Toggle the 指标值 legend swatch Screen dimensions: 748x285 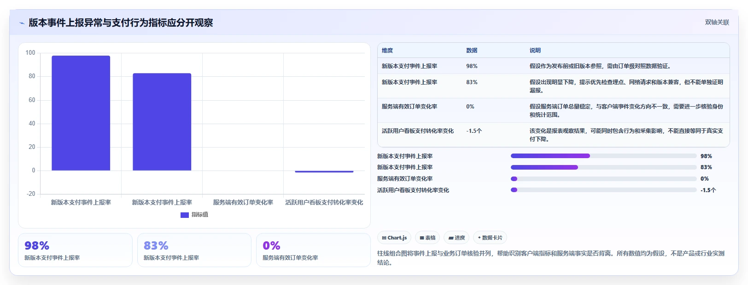(x=185, y=215)
